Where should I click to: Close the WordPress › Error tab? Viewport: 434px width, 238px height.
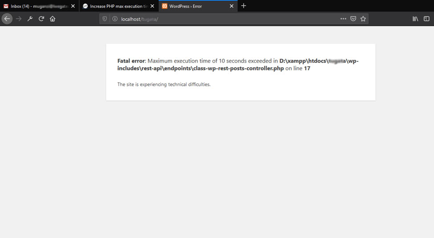(x=231, y=6)
